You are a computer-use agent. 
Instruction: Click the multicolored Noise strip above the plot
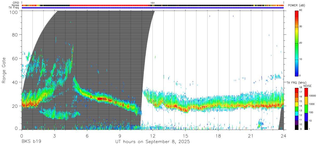pyautogui.click(x=153, y=5)
